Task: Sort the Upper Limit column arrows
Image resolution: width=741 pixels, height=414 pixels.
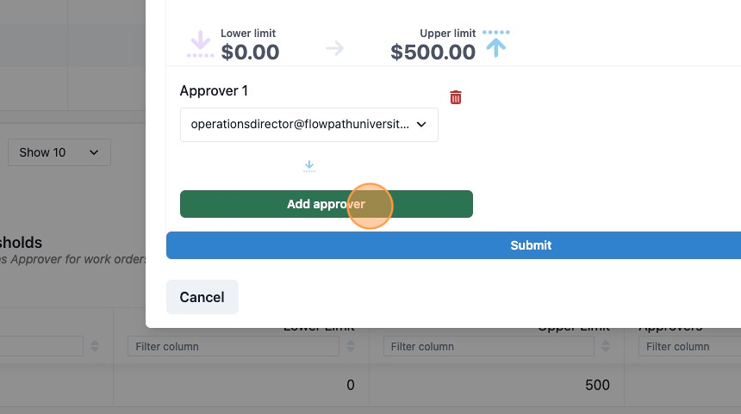Action: (606, 346)
